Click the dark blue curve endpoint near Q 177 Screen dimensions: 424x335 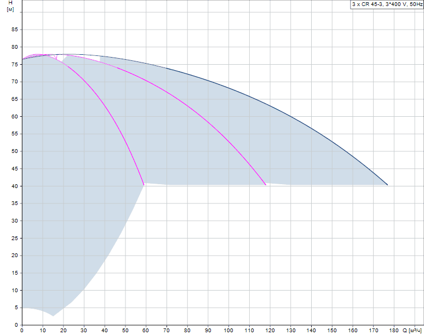tap(387, 185)
